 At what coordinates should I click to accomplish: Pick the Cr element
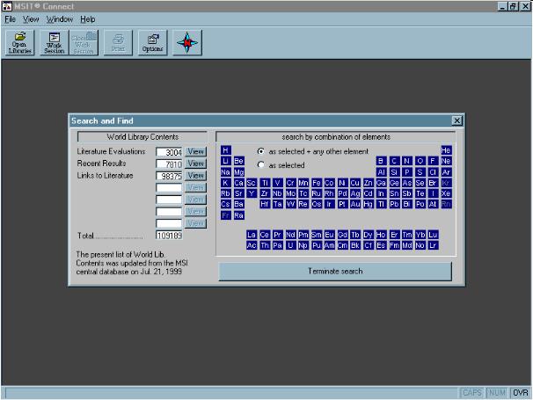(290, 183)
